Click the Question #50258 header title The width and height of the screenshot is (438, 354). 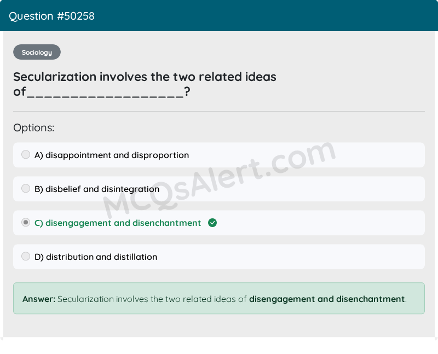tap(51, 16)
